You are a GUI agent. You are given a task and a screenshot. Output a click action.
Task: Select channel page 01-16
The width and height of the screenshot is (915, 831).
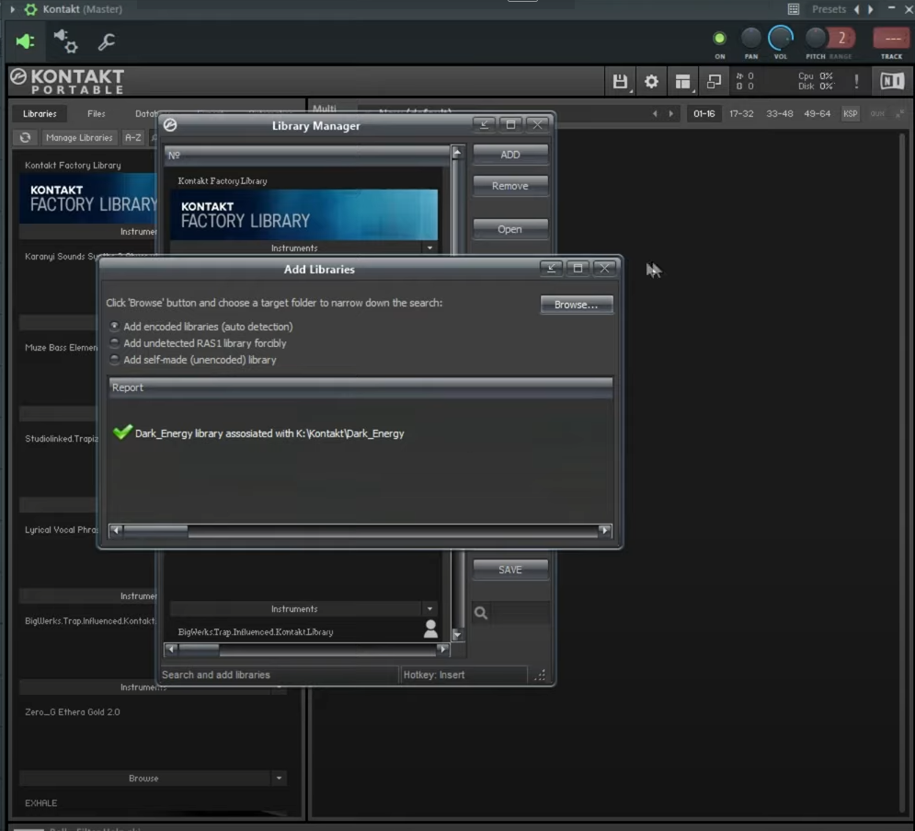pos(703,114)
